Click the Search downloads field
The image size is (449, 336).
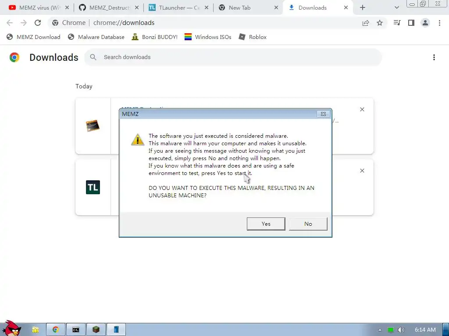pyautogui.click(x=233, y=57)
